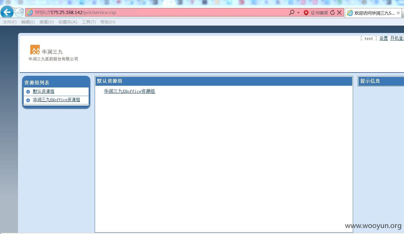Click the 资源组列表 sidebar header
404x234 pixels.
click(x=37, y=83)
